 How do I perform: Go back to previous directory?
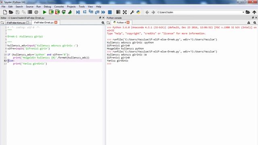[147, 12]
